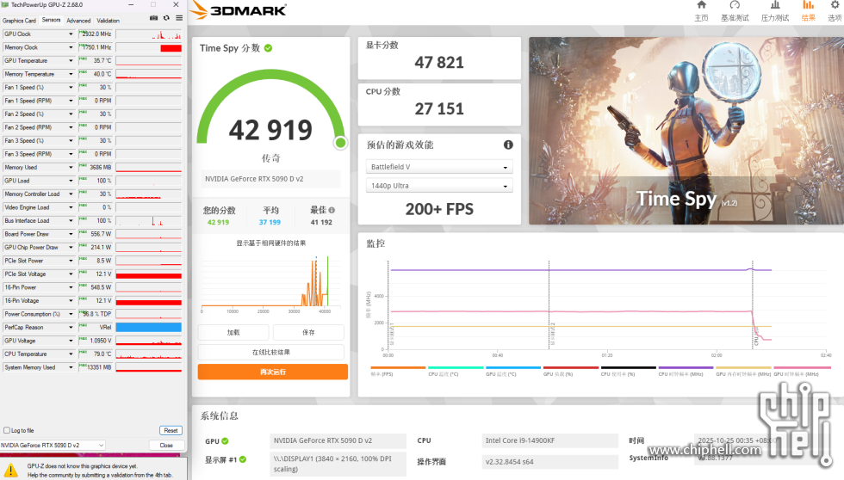Click the info icon beside 预估的游戏效能

click(508, 145)
